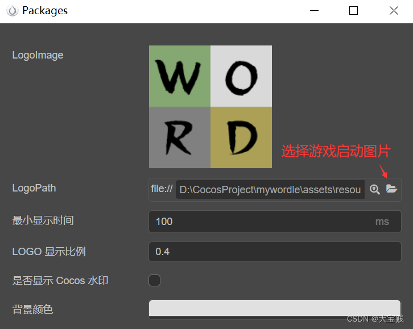Click the folder icon to browse logo image
This screenshot has width=413, height=329.
pos(391,189)
